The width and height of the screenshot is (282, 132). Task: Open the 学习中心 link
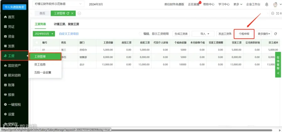click(x=224, y=4)
